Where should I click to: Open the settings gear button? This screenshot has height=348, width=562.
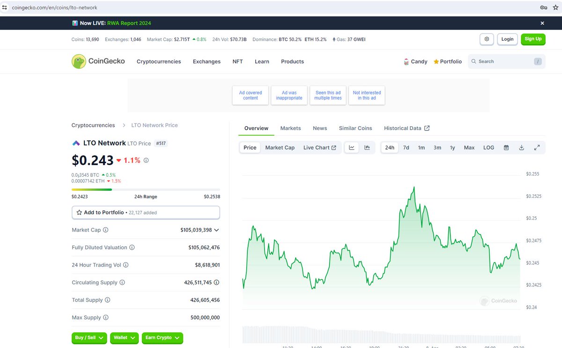487,39
